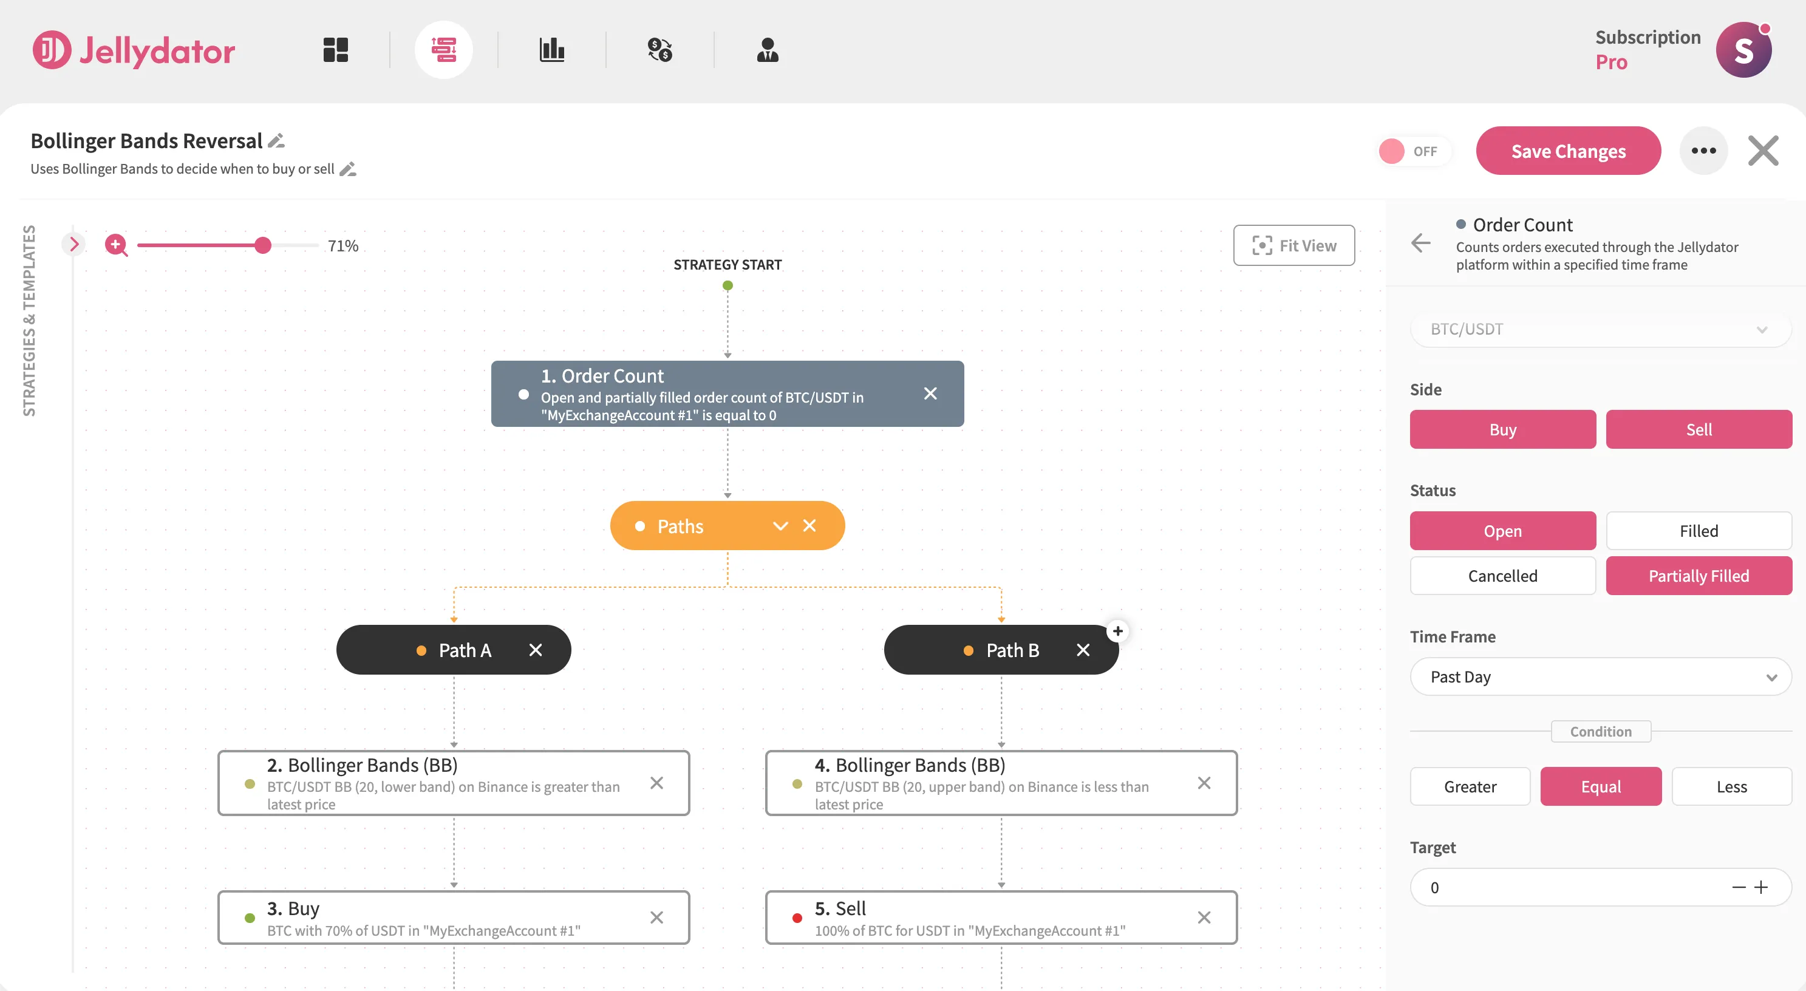Open the Time Frame Past Day dropdown
The width and height of the screenshot is (1806, 991).
click(1601, 676)
